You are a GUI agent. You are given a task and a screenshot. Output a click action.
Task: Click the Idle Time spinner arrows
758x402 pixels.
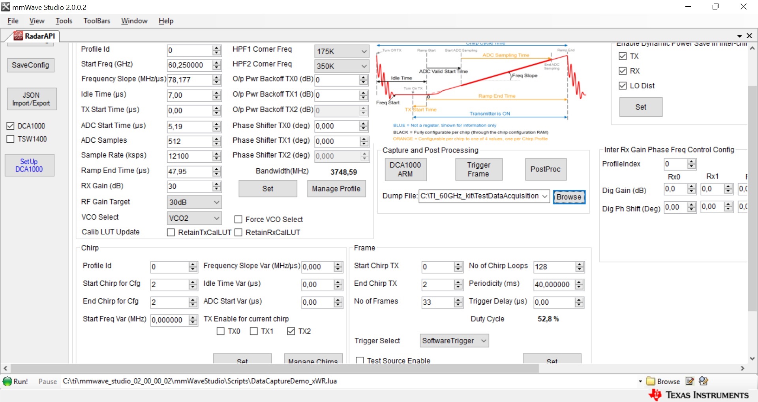(217, 95)
